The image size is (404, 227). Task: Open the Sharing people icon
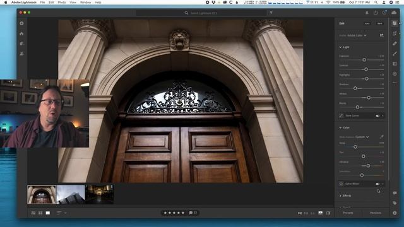[x=21, y=54]
